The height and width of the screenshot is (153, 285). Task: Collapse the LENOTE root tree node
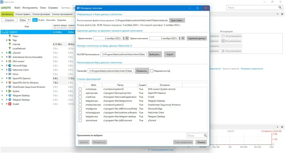pyautogui.click(x=4, y=32)
